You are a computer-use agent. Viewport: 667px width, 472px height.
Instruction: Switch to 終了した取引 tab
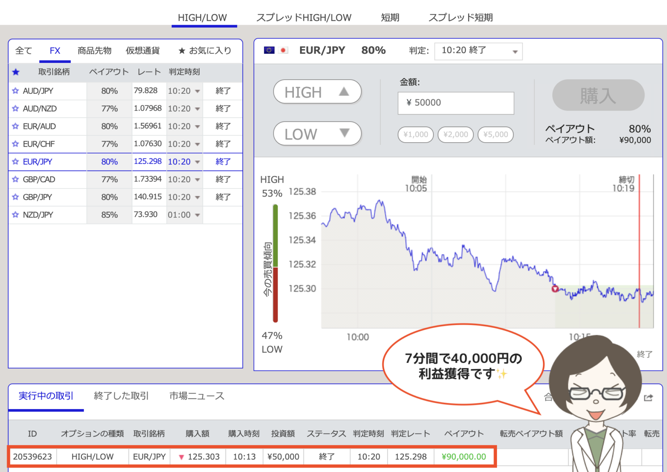[x=121, y=396]
